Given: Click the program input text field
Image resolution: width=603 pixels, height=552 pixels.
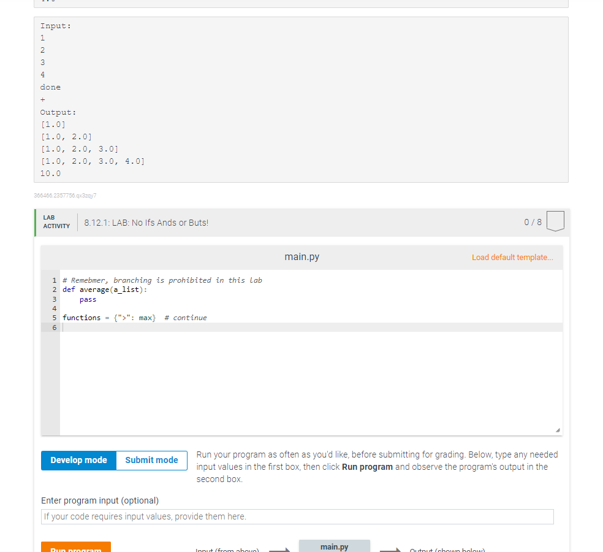Looking at the screenshot, I should pos(297,516).
